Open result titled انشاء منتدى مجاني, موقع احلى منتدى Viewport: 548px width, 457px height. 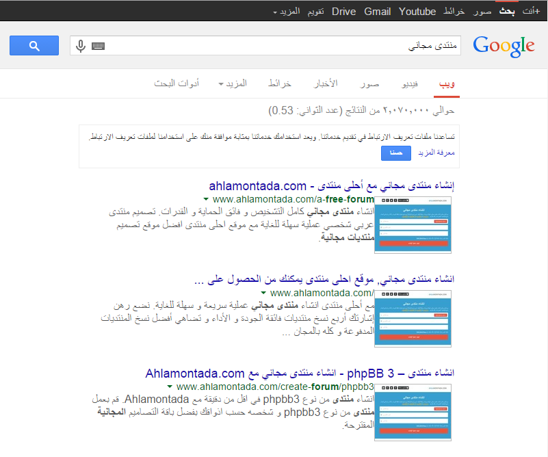pos(324,279)
